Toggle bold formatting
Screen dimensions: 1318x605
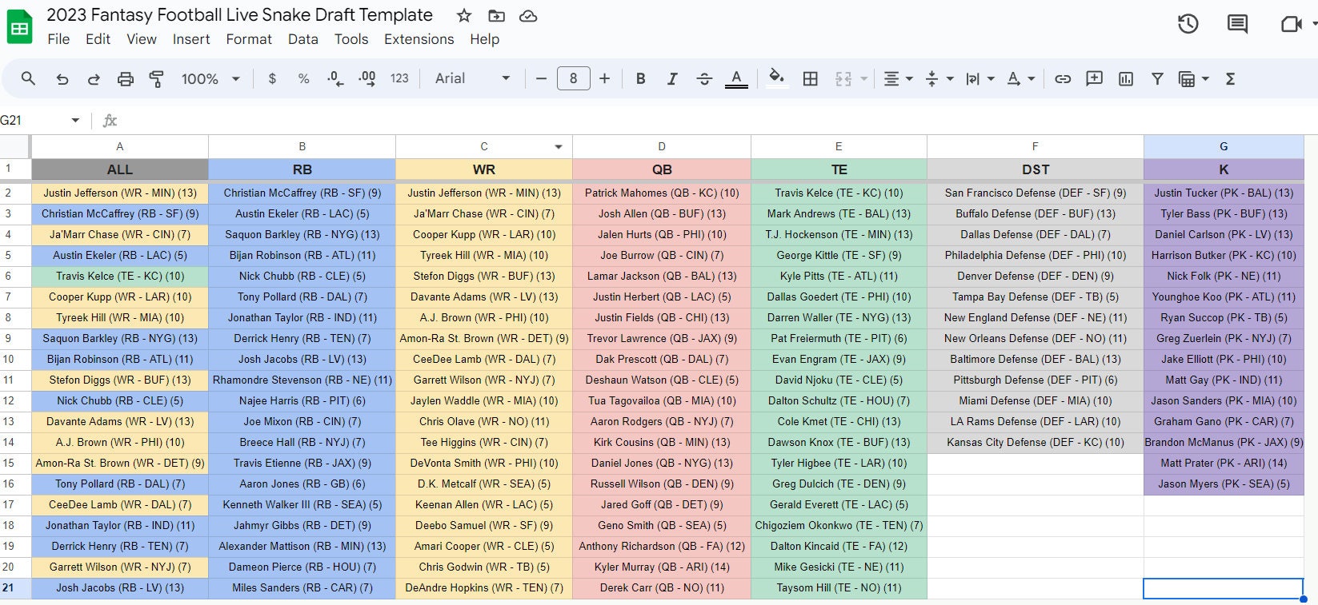click(x=640, y=78)
